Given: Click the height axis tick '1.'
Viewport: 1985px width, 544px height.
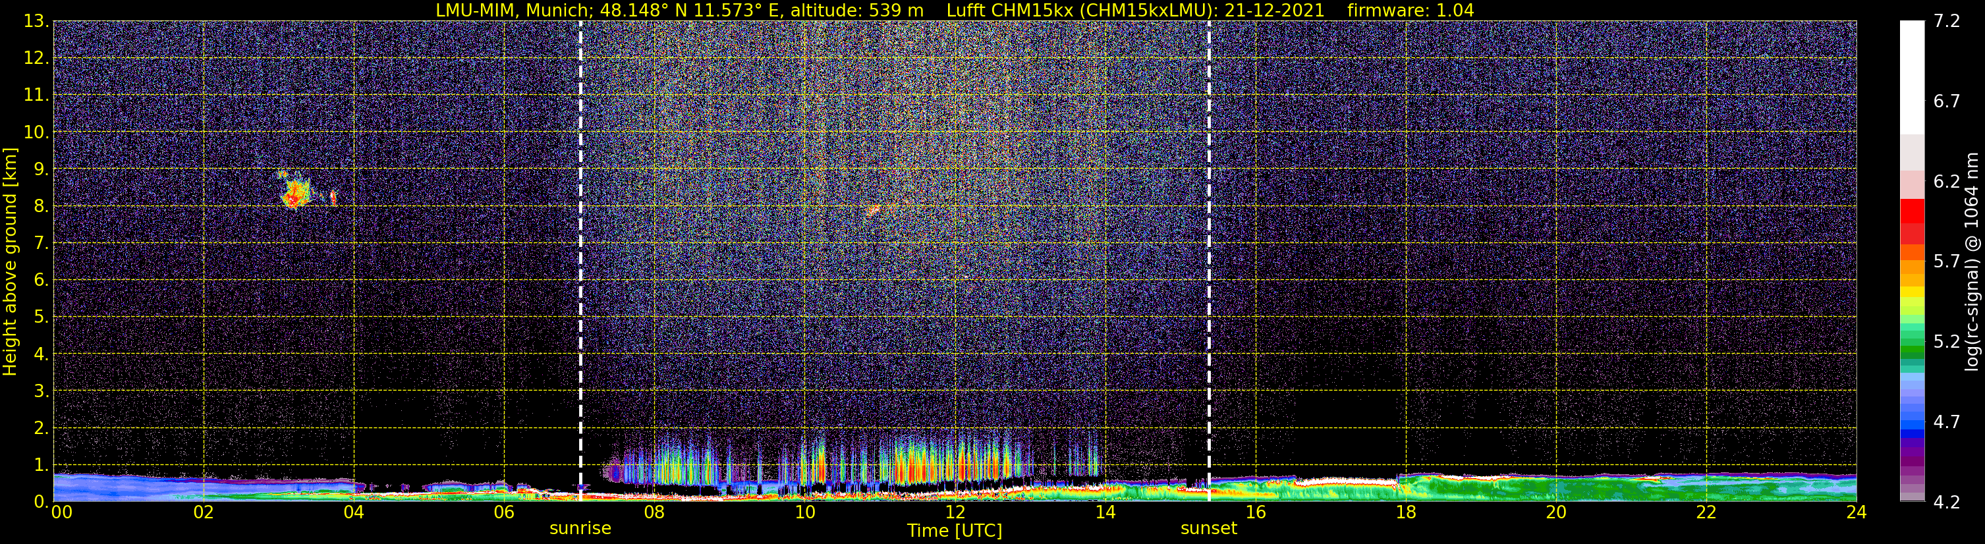Looking at the screenshot, I should [x=41, y=466].
